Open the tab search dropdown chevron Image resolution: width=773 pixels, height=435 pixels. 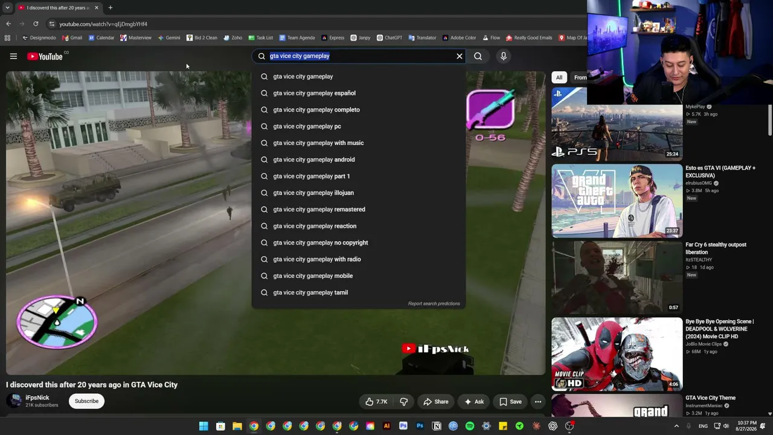tap(7, 8)
